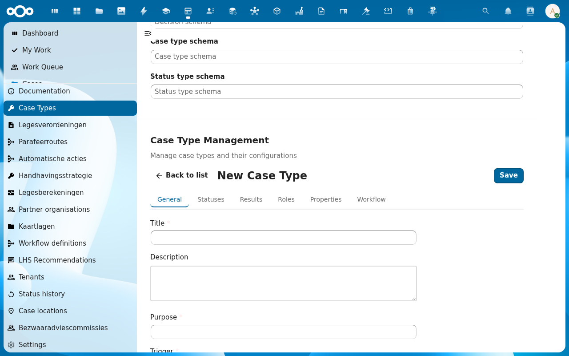Click into the Title input field
Viewport: 569px width, 356px height.
284,238
